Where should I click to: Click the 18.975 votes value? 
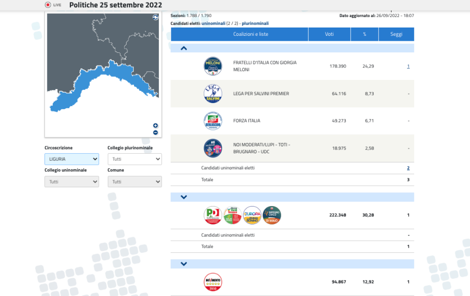pyautogui.click(x=339, y=148)
